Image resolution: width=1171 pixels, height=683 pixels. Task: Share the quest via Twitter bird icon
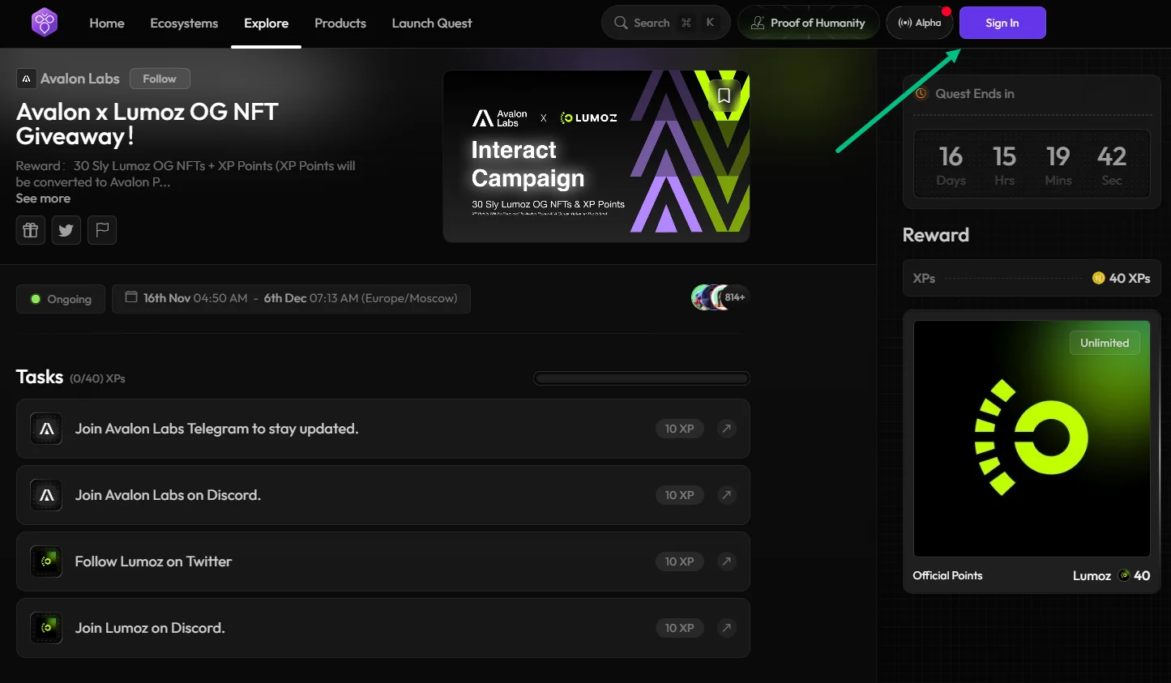(66, 230)
